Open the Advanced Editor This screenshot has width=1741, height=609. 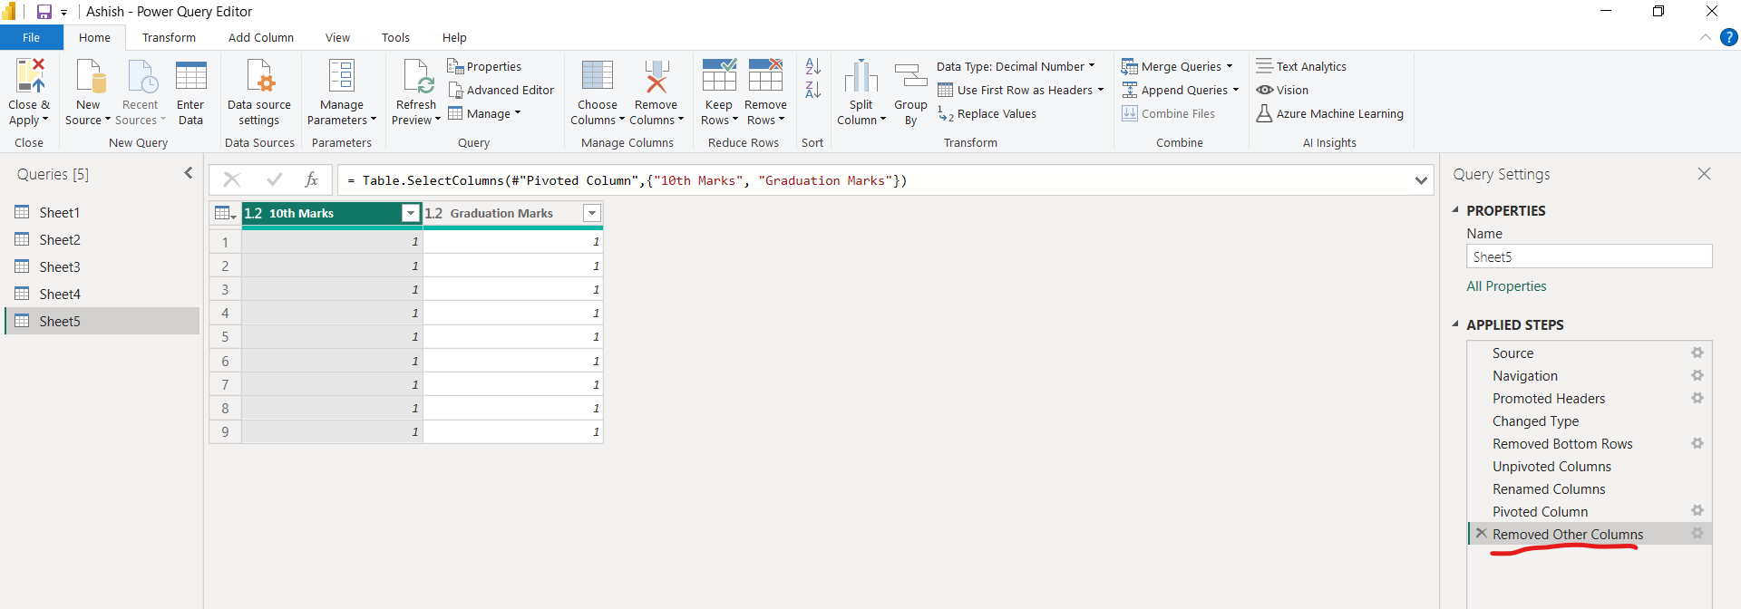point(501,91)
